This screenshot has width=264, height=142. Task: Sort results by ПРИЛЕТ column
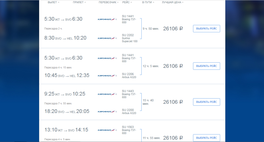pos(80,2)
